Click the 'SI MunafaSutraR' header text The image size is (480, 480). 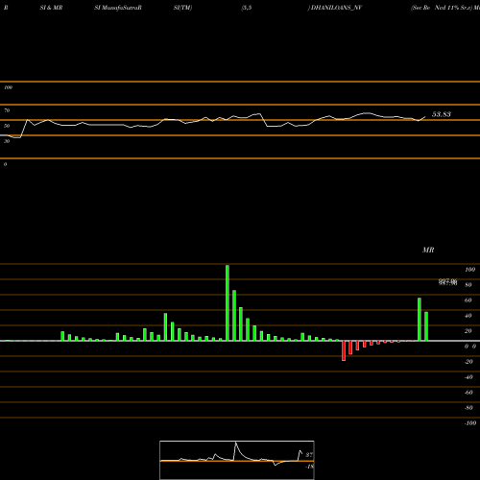click(x=118, y=8)
